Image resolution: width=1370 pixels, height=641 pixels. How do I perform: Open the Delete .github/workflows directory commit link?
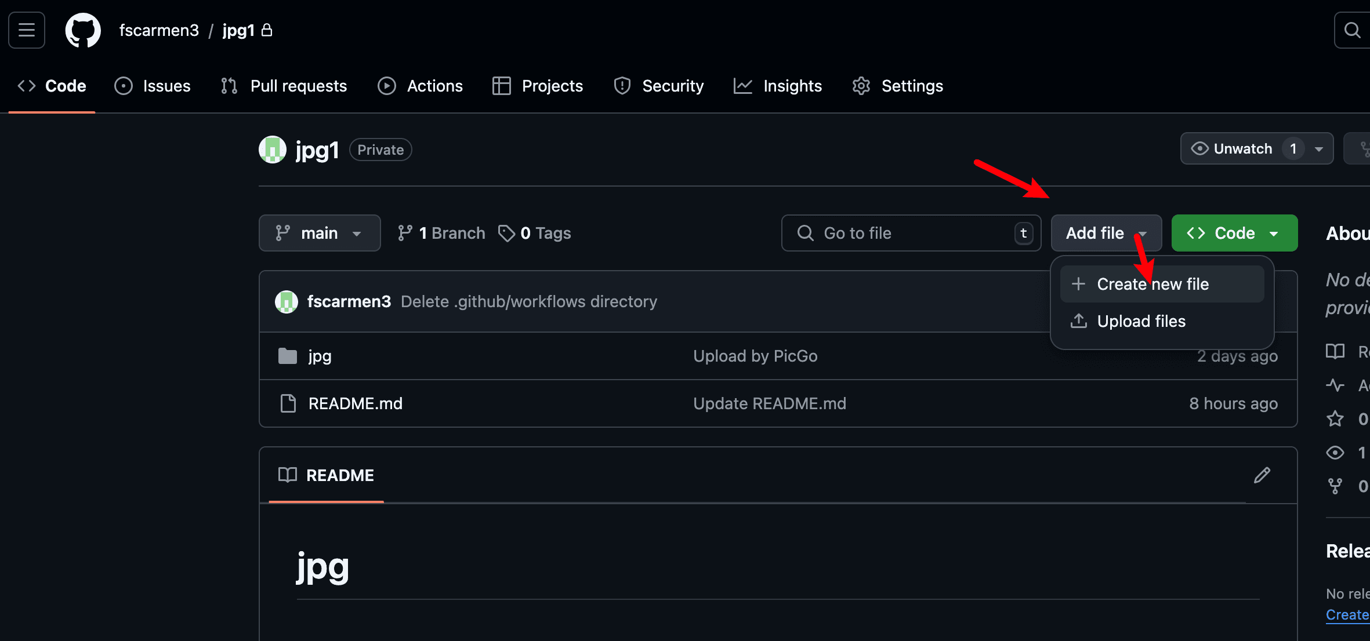click(529, 301)
